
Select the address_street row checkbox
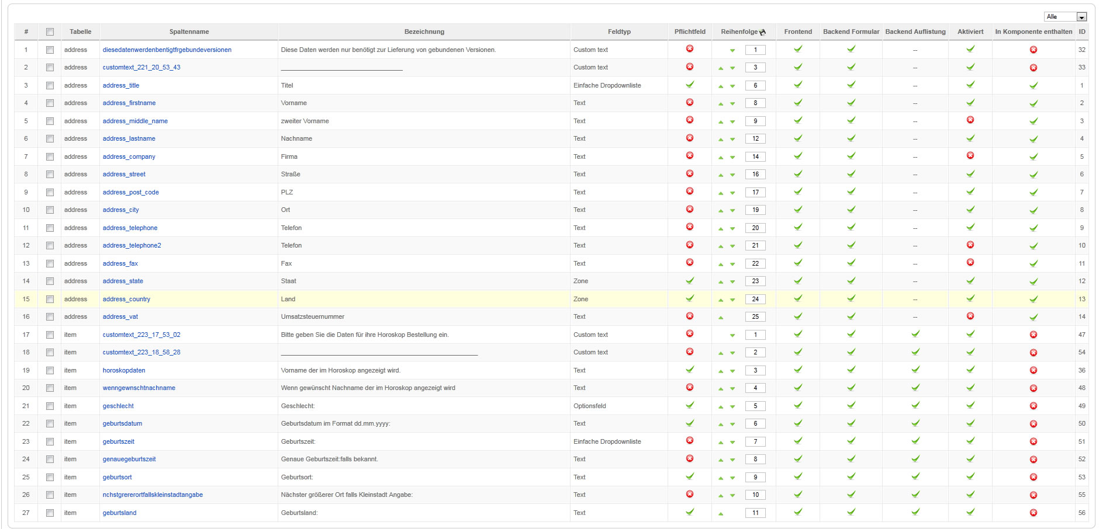pyautogui.click(x=50, y=174)
